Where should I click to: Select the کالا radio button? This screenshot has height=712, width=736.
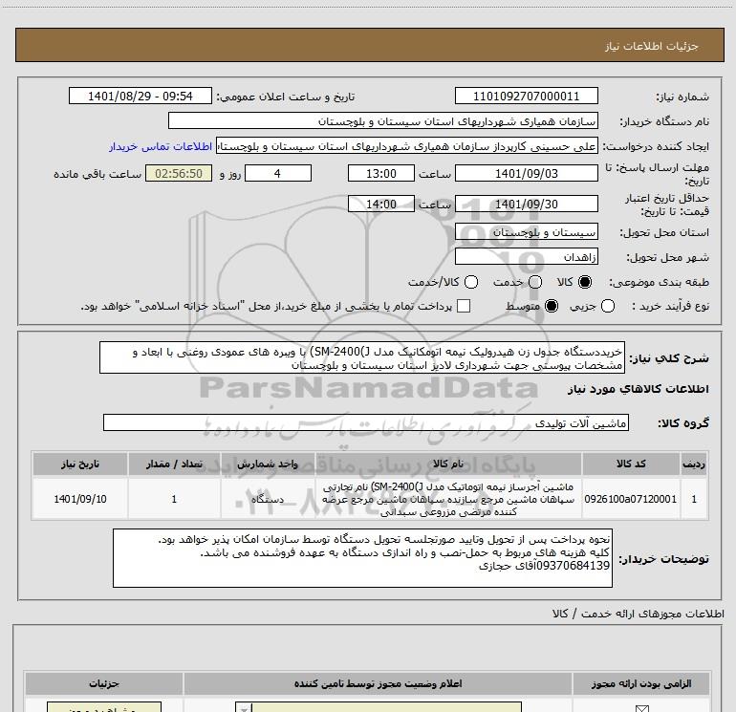pyautogui.click(x=585, y=282)
